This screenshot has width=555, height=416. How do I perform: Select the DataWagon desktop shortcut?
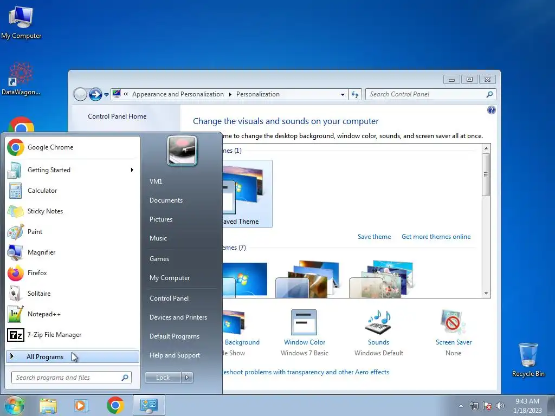(x=21, y=79)
